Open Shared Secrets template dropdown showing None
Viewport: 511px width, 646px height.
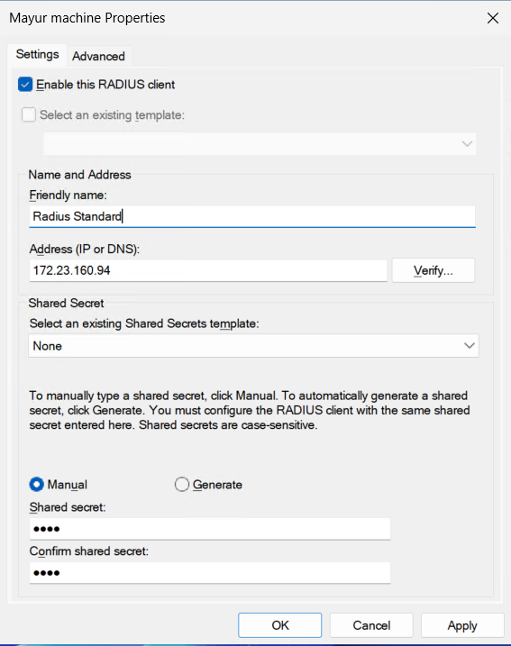coord(253,346)
